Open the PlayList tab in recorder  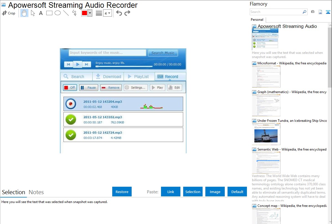pos(139,77)
